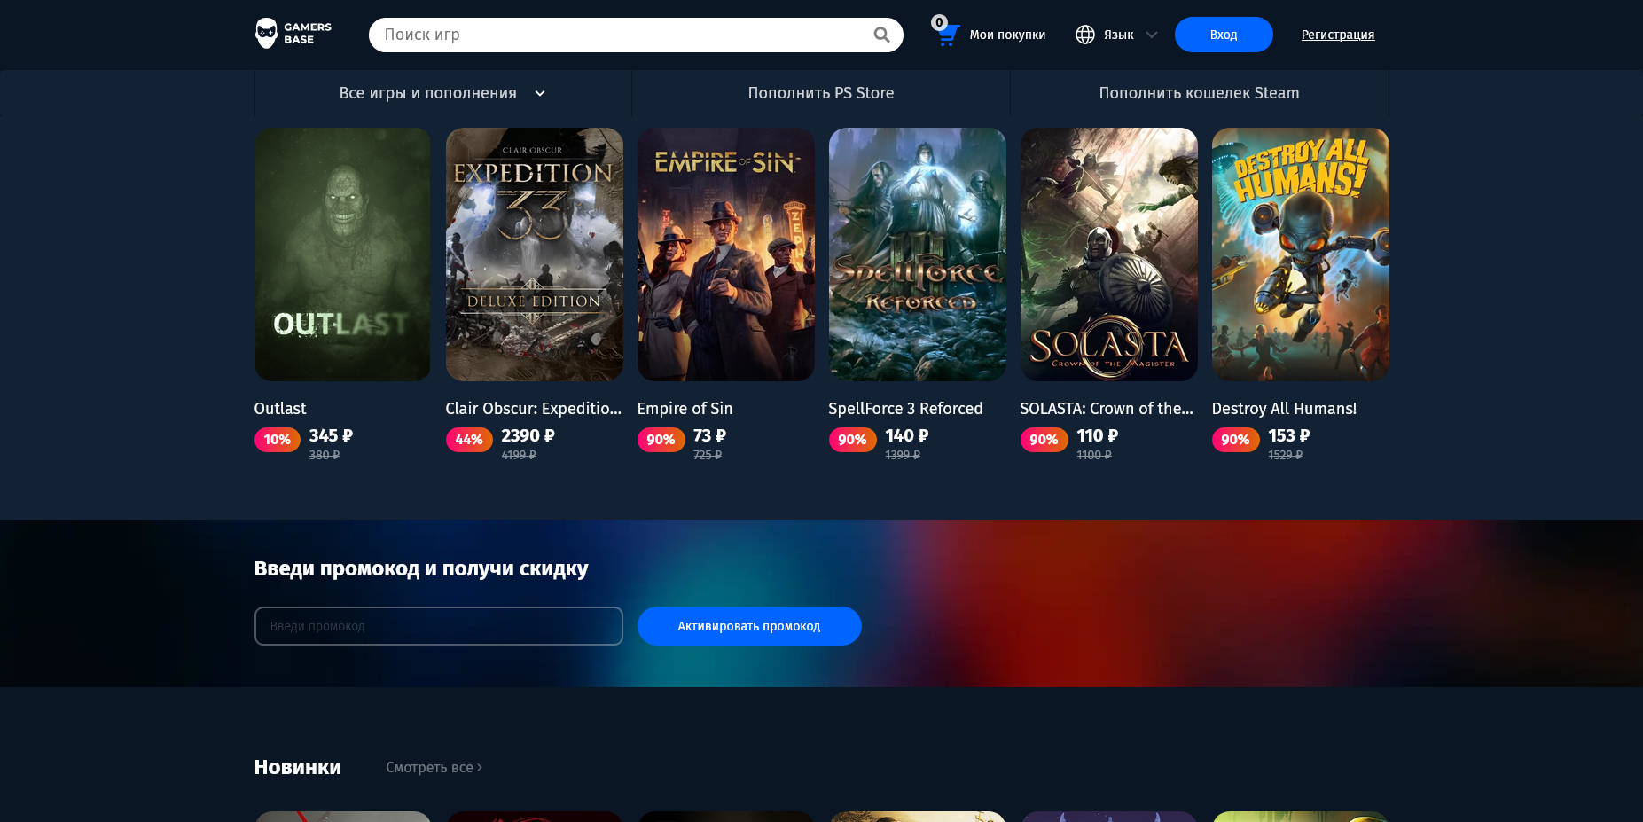Click the 73 ₽ price of Empire of Sin
The width and height of the screenshot is (1643, 822).
tap(710, 435)
